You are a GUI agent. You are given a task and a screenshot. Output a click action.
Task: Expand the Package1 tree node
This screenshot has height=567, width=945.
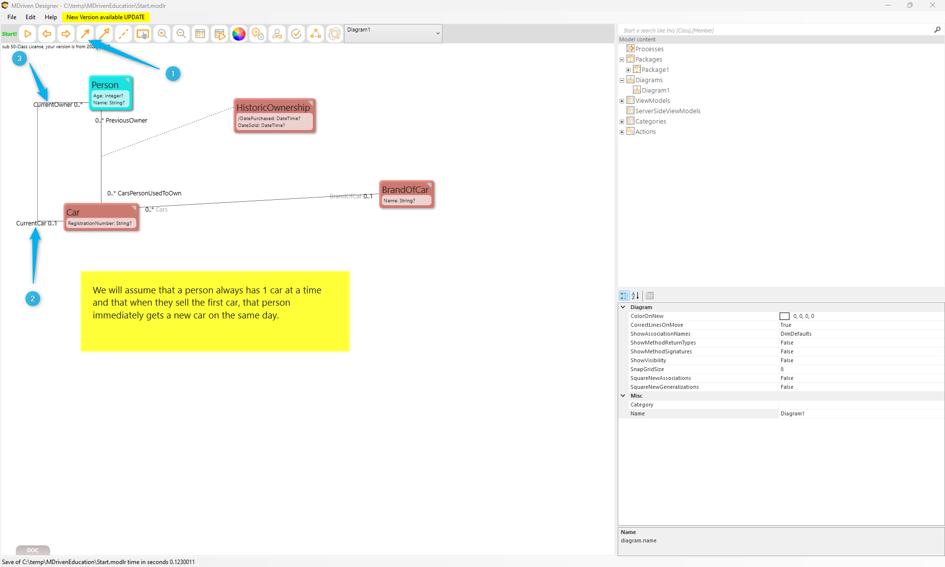point(628,70)
